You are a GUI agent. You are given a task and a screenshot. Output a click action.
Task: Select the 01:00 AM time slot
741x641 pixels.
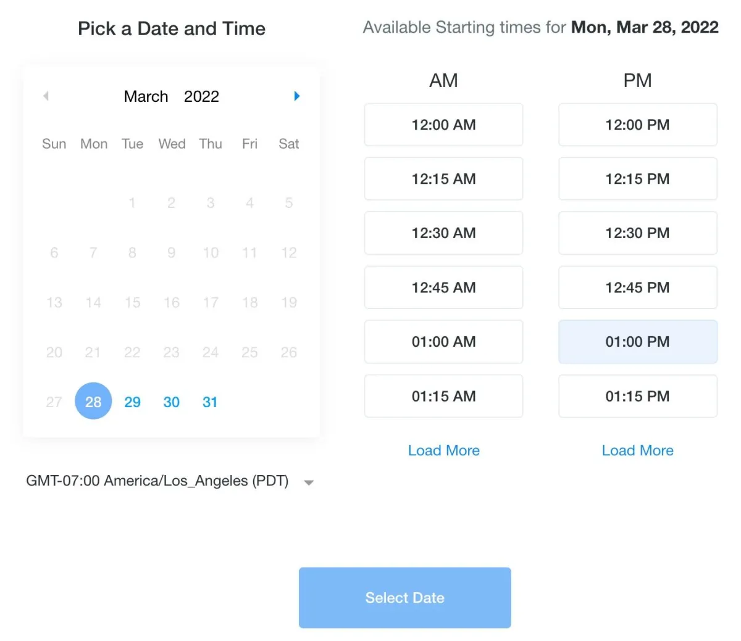pyautogui.click(x=443, y=342)
